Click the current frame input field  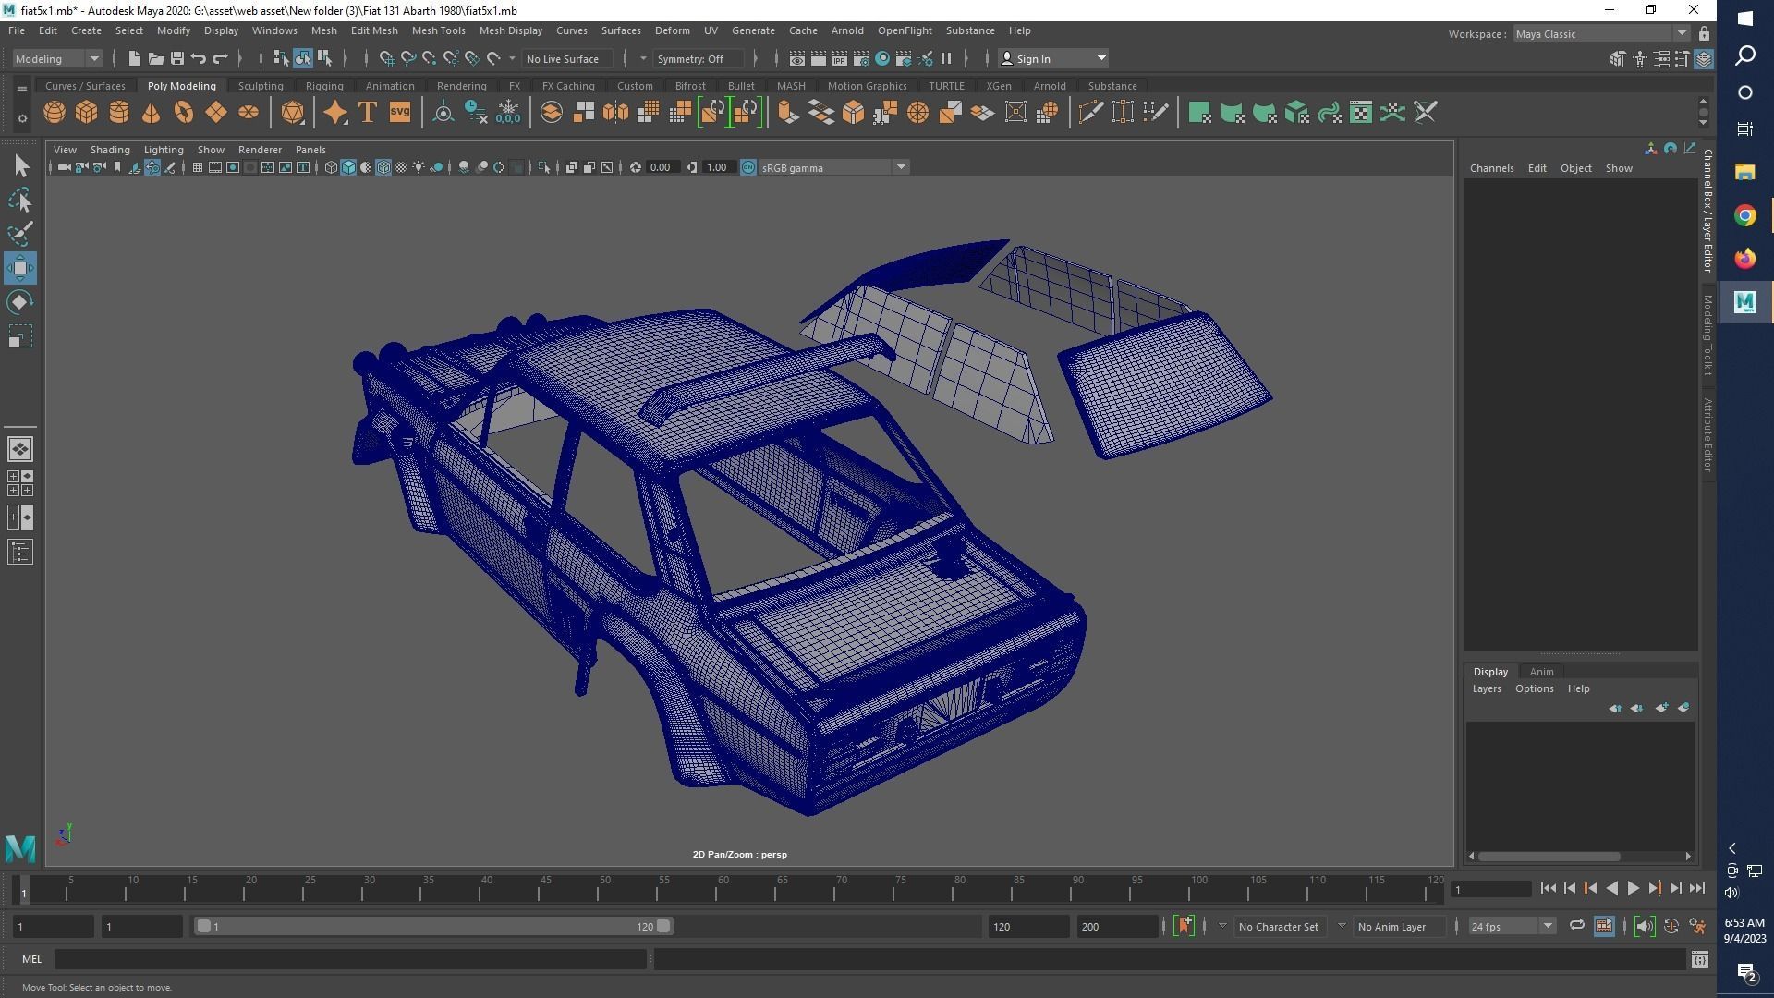[1490, 890]
